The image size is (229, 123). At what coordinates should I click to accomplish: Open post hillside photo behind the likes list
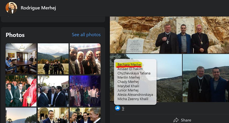tap(169, 78)
